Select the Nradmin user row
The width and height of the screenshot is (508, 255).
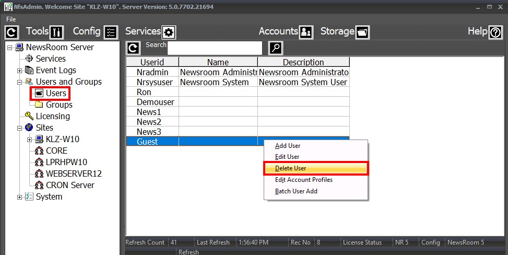(x=238, y=72)
